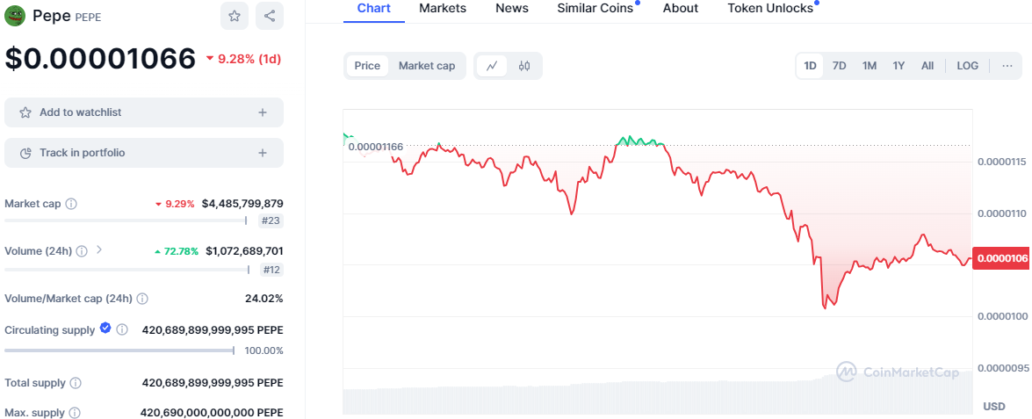Viewport: 1032px width, 419px height.
Task: Click the 0.0000115 y-axis label
Action: (1002, 162)
